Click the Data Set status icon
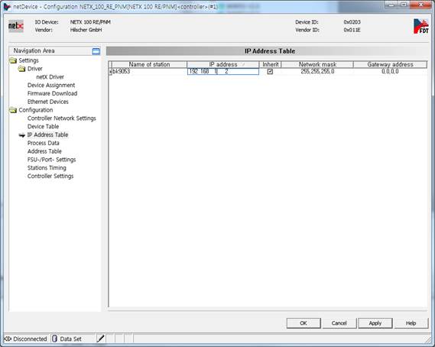 click(x=54, y=339)
